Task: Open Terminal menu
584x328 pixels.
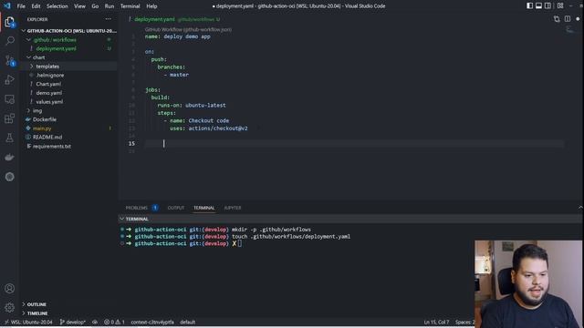Action: coord(130,6)
